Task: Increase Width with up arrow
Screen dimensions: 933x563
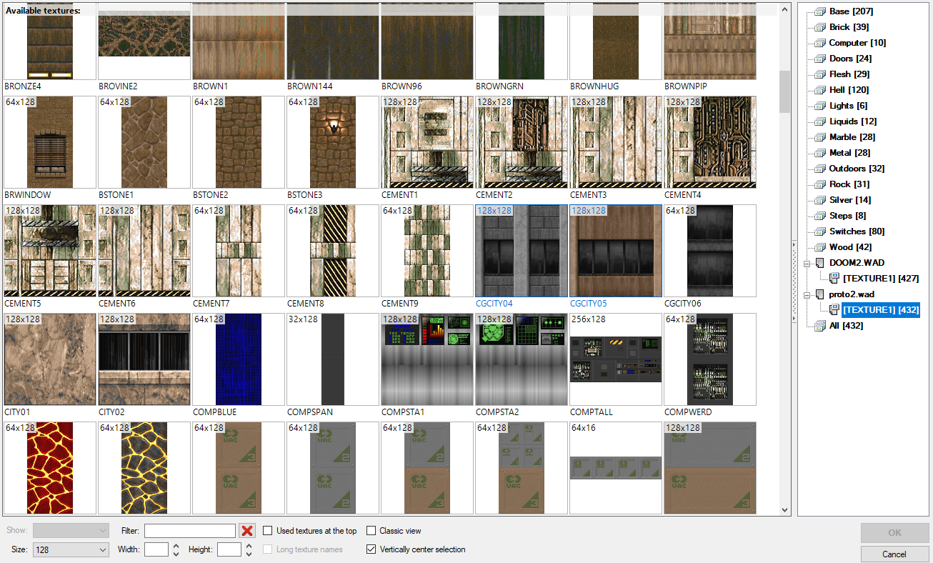Action: [x=176, y=546]
